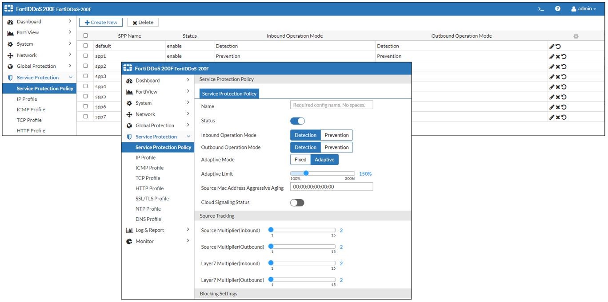The image size is (608, 302).
Task: Click the Service Protection shield icon
Action: pyautogui.click(x=129, y=136)
